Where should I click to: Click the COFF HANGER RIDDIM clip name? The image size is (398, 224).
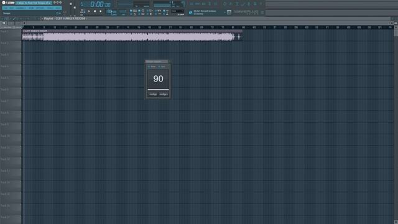[x=35, y=31]
